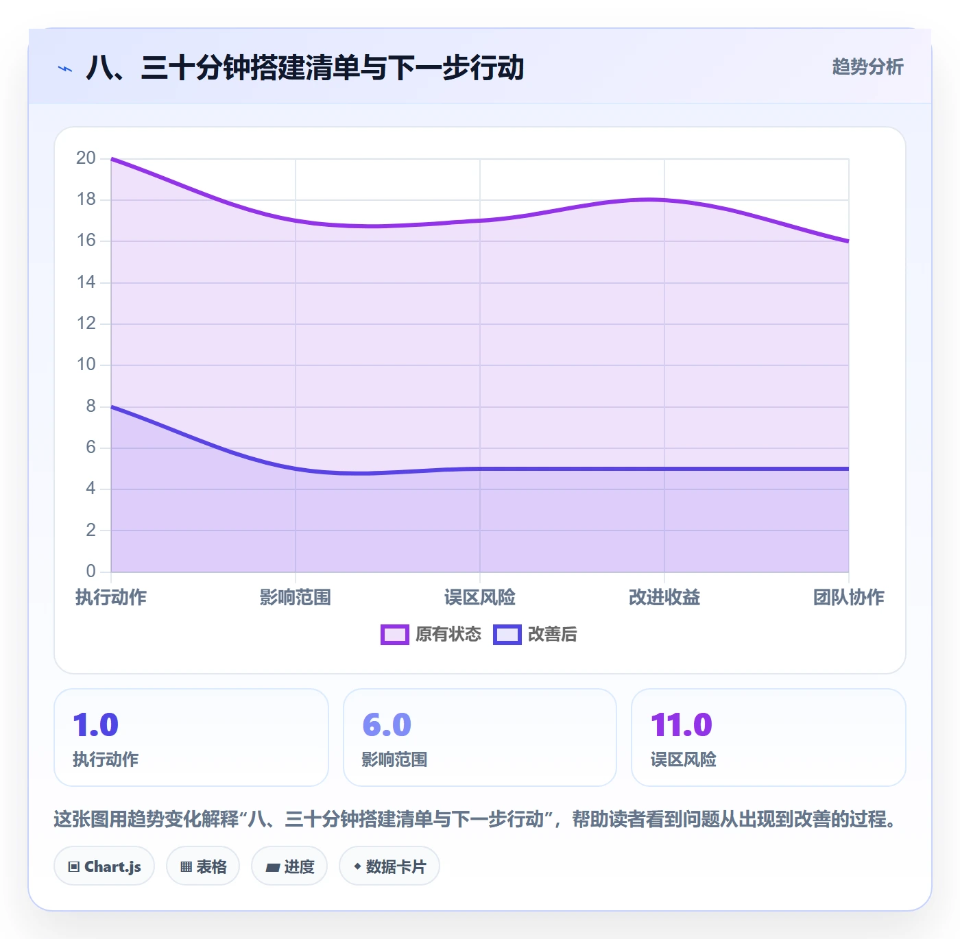Select the 数据卡片 tag chip

pos(389,866)
